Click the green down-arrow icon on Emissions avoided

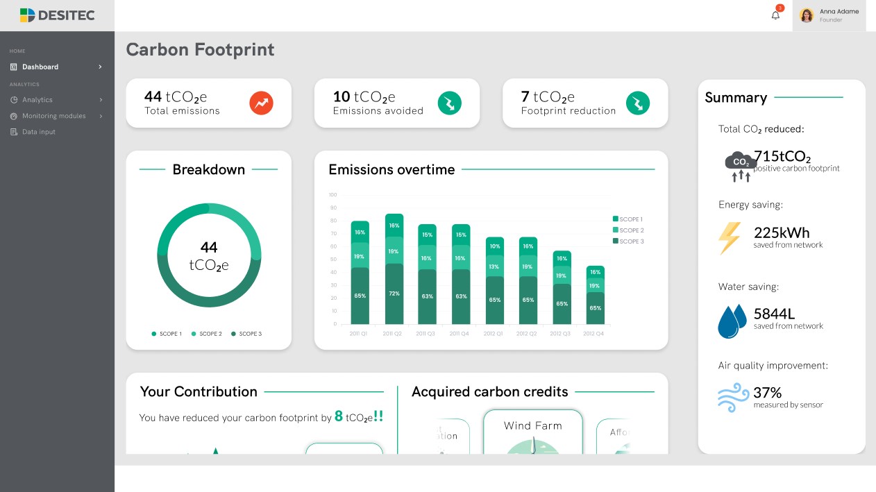pos(449,103)
